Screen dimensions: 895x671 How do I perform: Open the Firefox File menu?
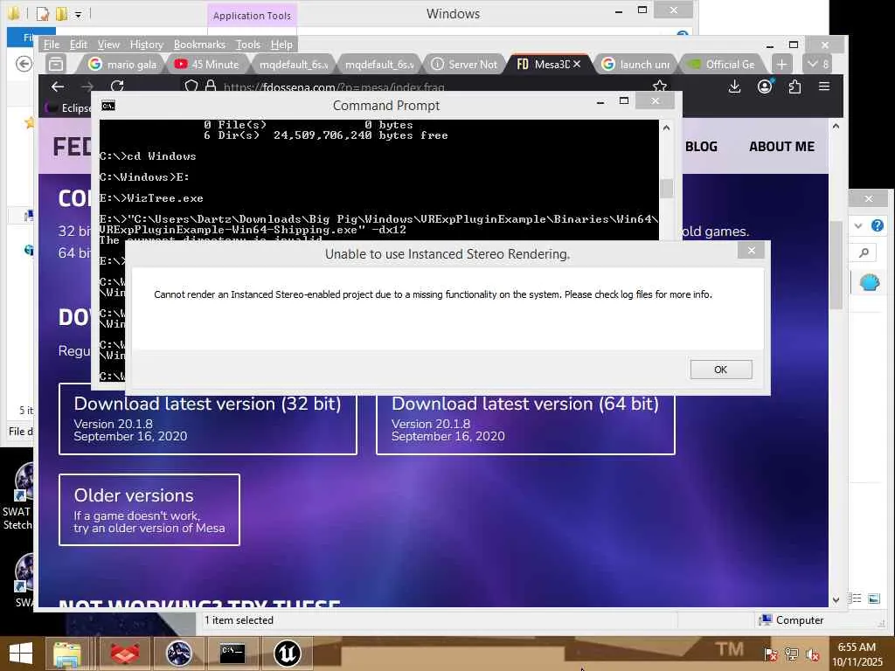point(52,45)
